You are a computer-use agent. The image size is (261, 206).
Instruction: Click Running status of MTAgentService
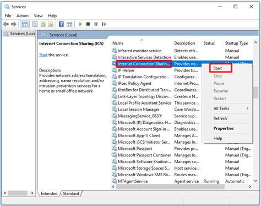pos(211,181)
